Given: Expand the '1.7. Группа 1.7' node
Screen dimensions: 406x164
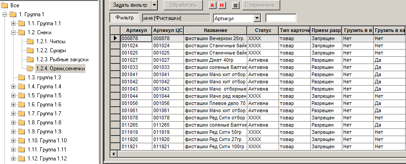Looking at the screenshot, I should click(x=13, y=114).
